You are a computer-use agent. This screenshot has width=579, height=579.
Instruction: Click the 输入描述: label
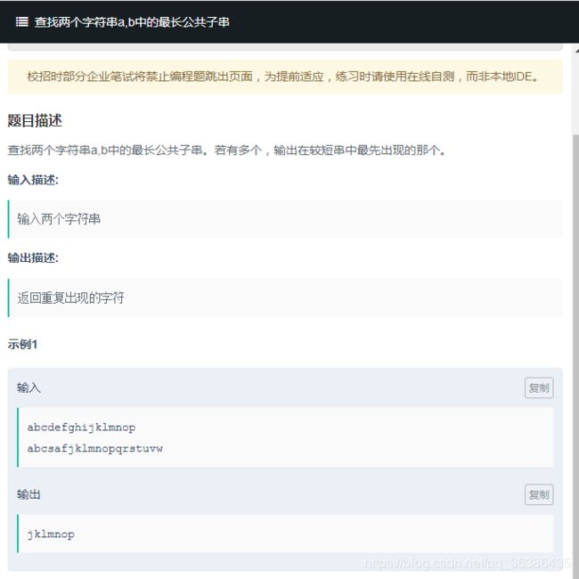33,180
